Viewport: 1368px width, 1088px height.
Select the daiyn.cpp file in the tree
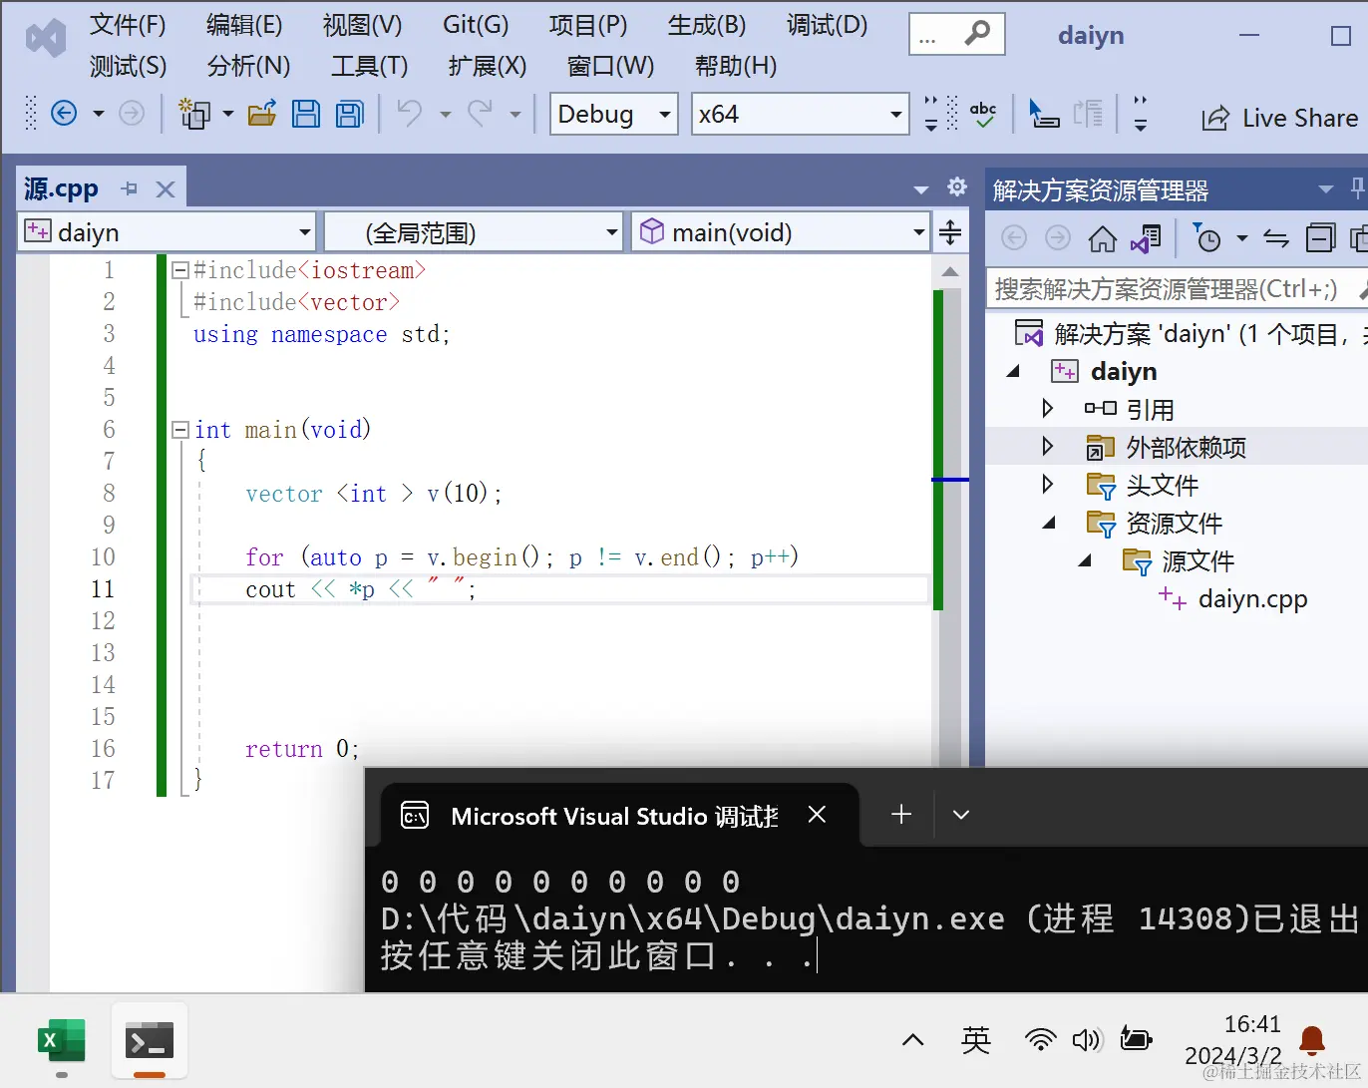click(1252, 598)
